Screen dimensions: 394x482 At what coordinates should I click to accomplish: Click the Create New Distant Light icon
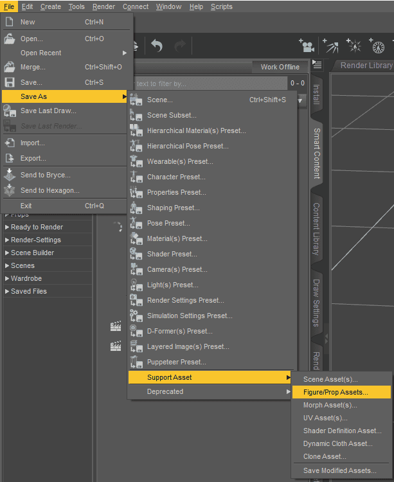click(377, 46)
